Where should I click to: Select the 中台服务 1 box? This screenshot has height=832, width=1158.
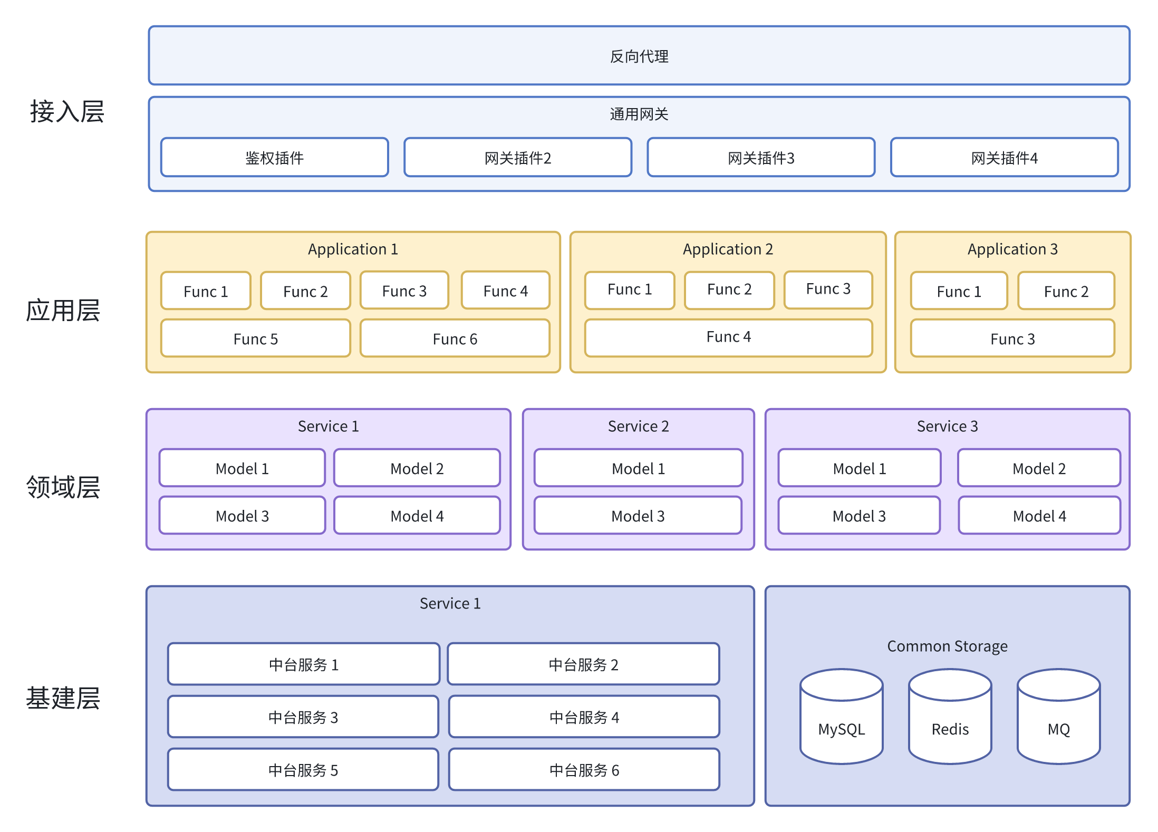(303, 664)
